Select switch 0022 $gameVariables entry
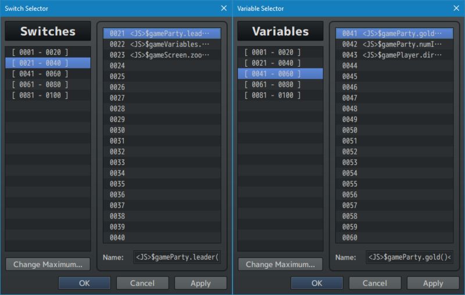This screenshot has width=465, height=295. (x=162, y=44)
